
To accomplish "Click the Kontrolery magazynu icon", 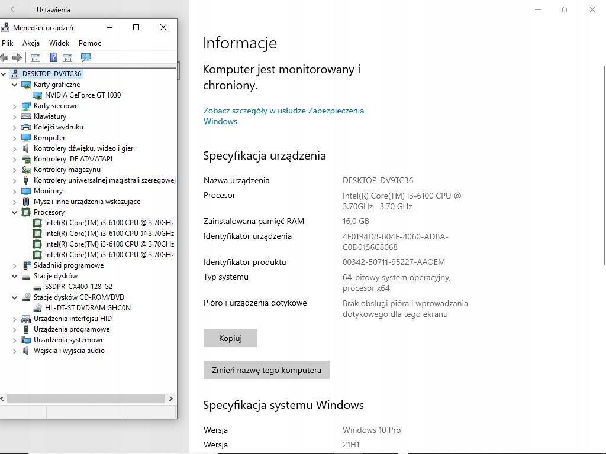I will [26, 170].
